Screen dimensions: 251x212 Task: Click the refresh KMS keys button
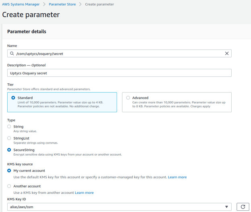[x=243, y=207]
